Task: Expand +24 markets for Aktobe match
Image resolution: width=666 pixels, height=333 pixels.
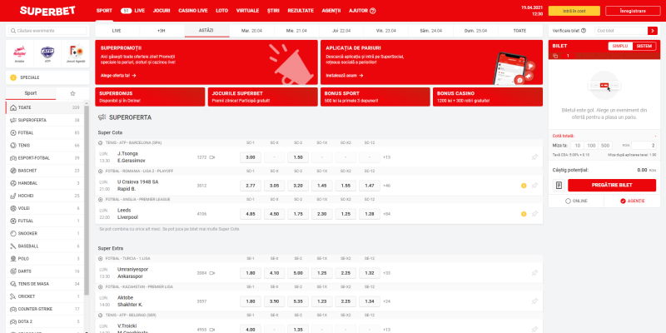Action: (x=386, y=301)
